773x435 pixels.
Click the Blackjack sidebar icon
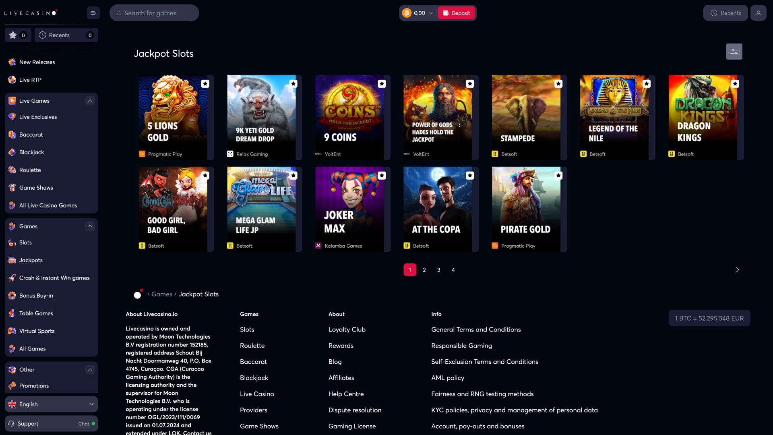pyautogui.click(x=12, y=152)
